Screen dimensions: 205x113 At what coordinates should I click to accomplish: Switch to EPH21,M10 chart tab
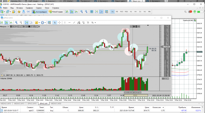tap(32, 104)
